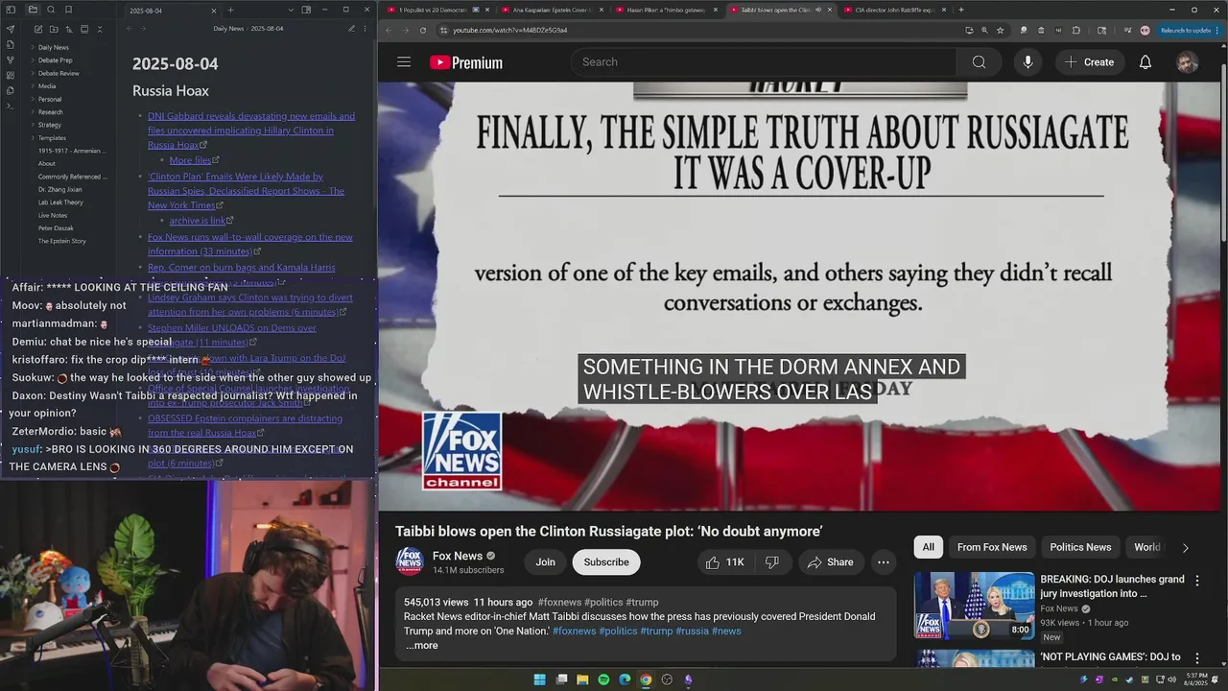Open Obsidian tab list dropdown chevron
The width and height of the screenshot is (1228, 691).
click(291, 10)
